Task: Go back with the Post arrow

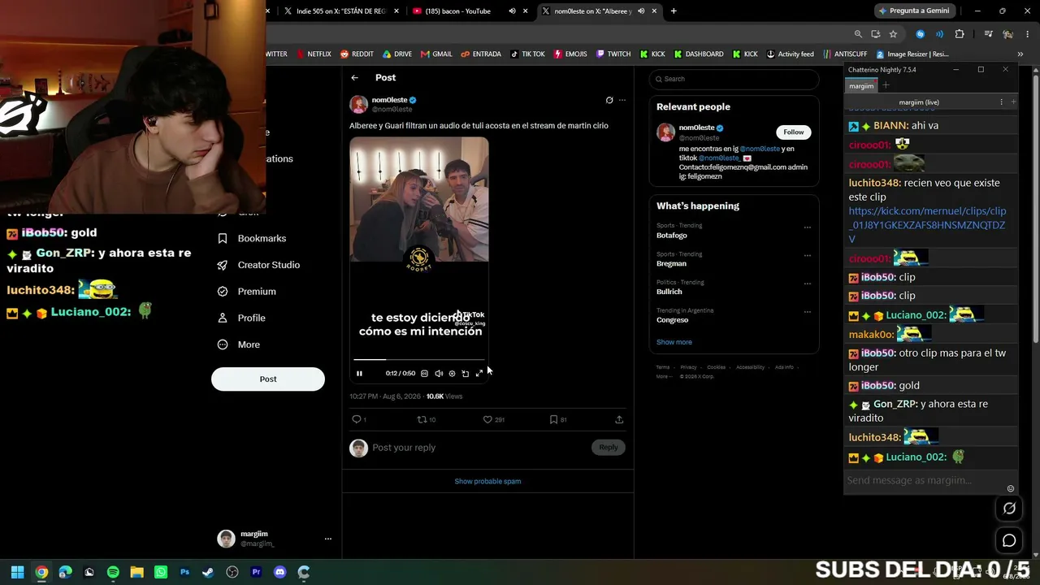Action: [x=354, y=78]
